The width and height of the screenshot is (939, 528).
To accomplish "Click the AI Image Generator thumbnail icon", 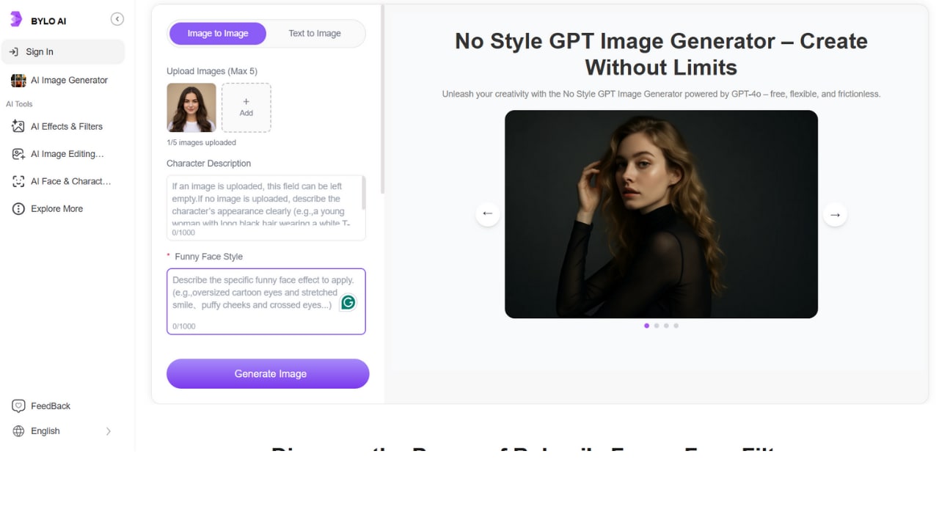I will pos(18,81).
